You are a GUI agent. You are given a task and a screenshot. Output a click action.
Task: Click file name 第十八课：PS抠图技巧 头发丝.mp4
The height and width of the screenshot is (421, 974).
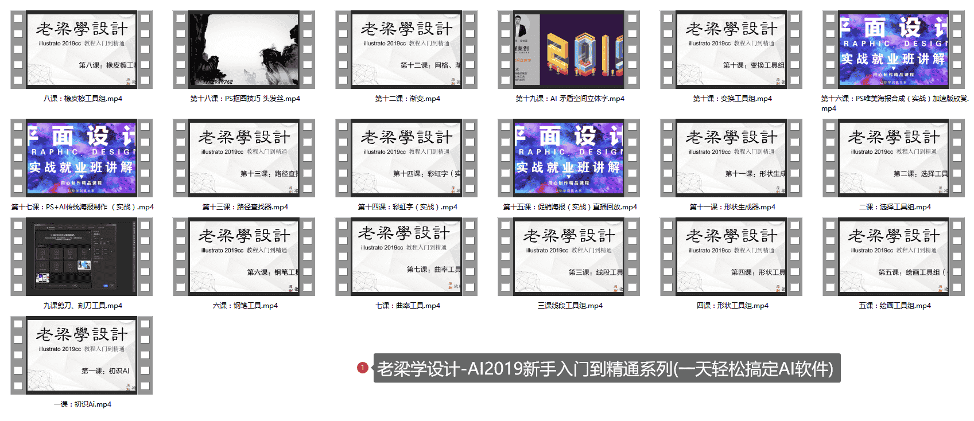[x=245, y=99]
